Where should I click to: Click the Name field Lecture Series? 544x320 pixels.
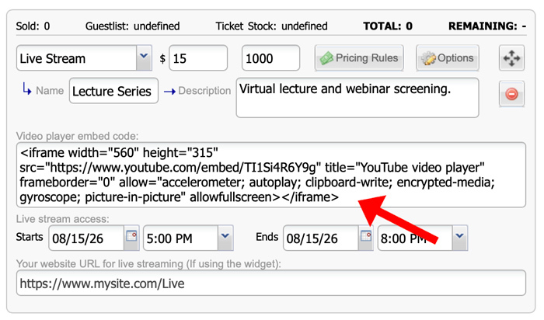pos(113,91)
